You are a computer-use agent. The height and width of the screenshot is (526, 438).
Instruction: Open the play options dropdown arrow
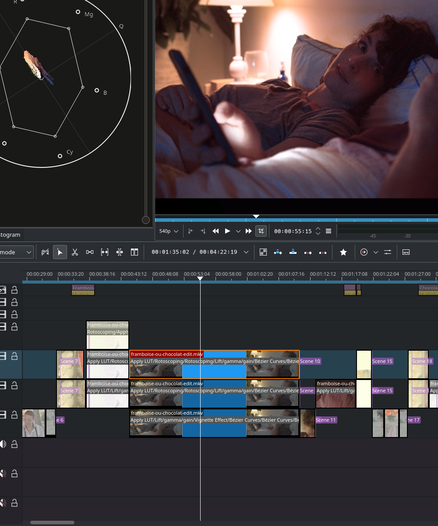238,231
